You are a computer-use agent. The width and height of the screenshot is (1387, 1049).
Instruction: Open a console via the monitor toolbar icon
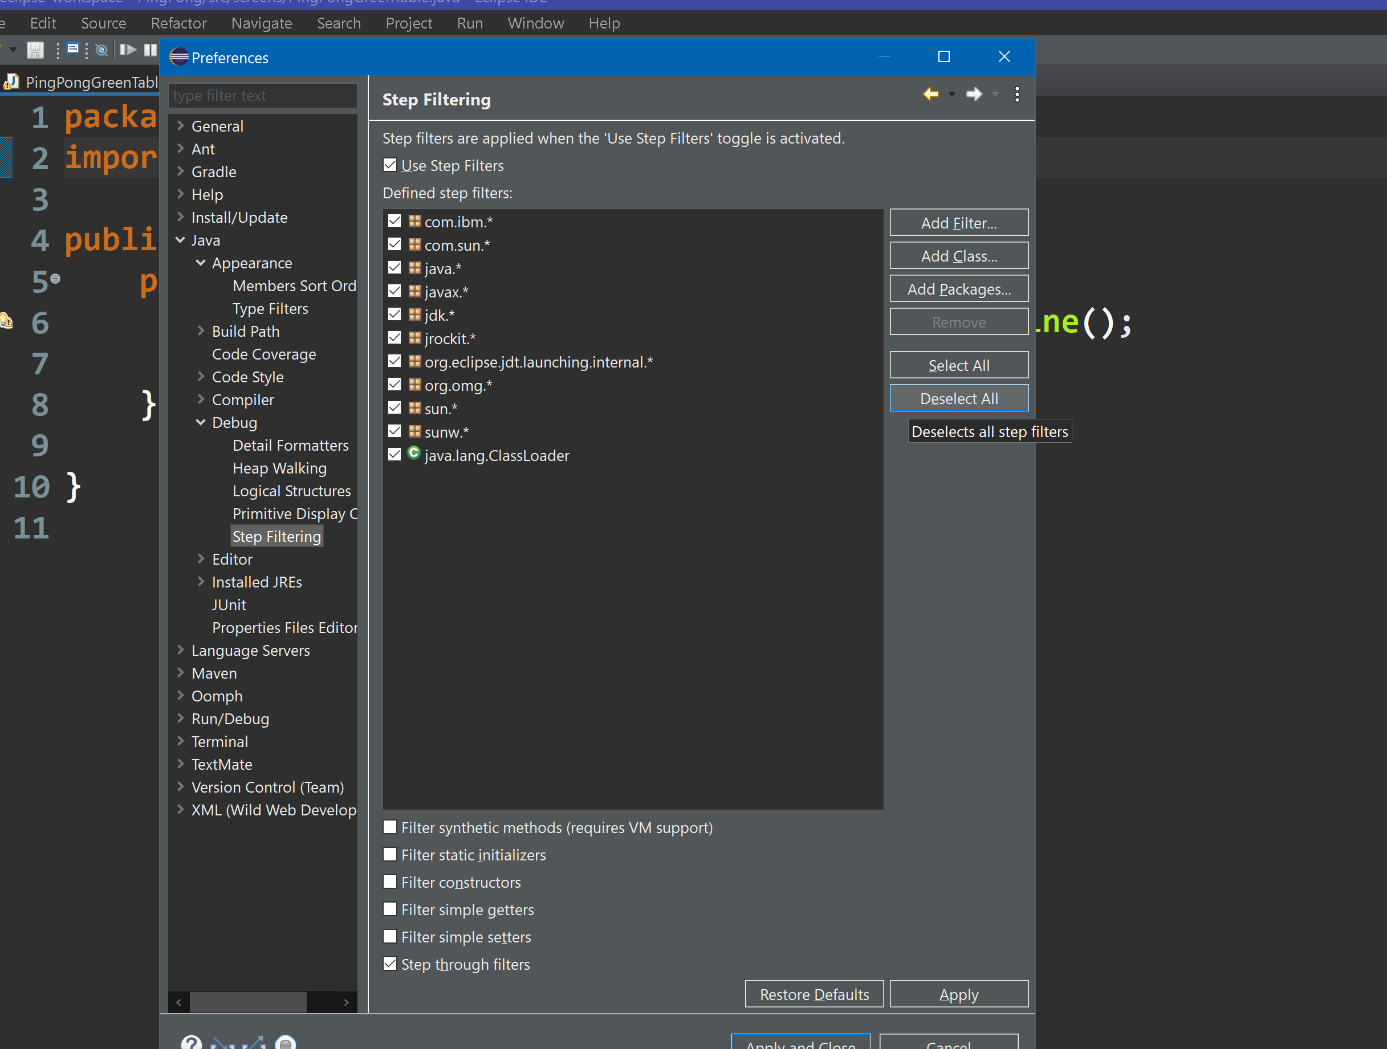73,50
